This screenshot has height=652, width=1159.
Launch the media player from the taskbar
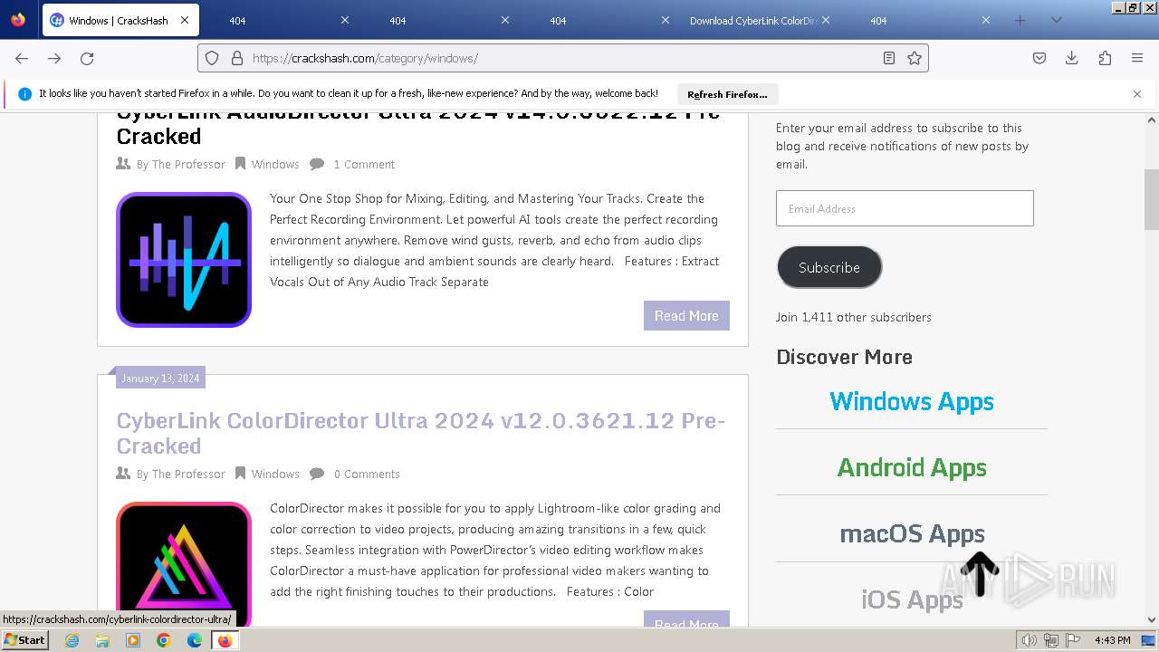pyautogui.click(x=133, y=640)
